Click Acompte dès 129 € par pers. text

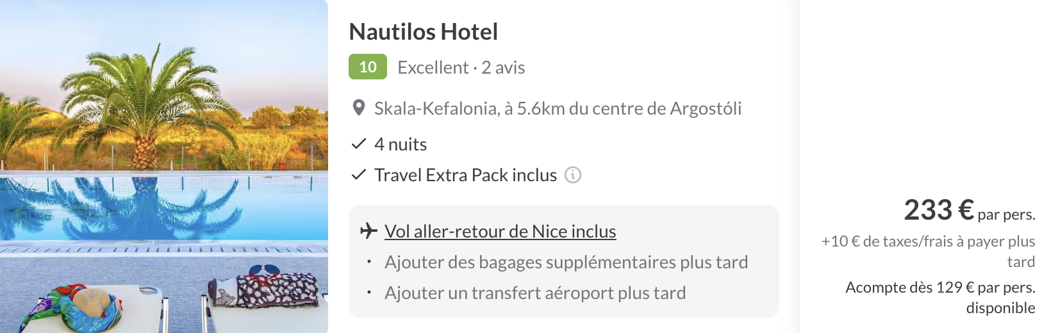pyautogui.click(x=940, y=288)
